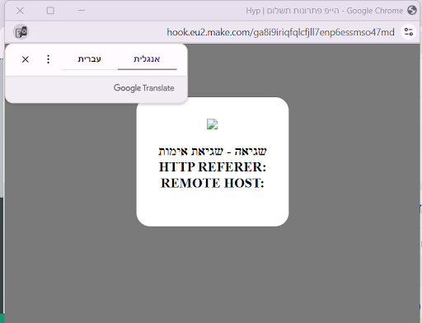Close the Chrome window

(20, 11)
